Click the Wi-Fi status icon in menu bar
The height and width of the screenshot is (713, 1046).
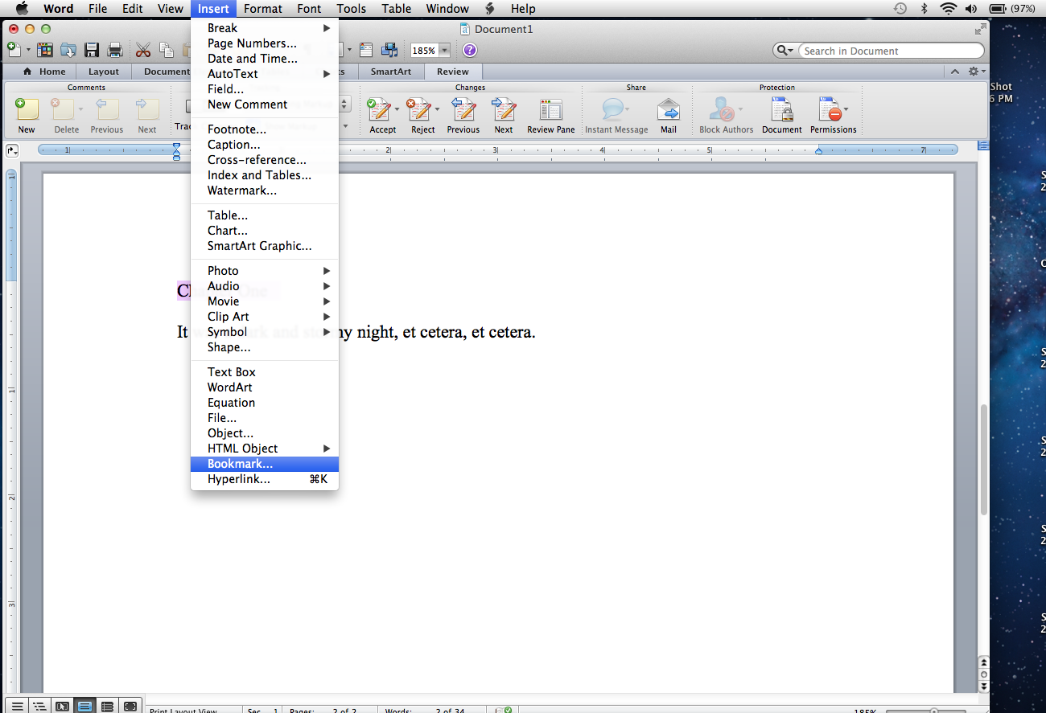pyautogui.click(x=948, y=9)
